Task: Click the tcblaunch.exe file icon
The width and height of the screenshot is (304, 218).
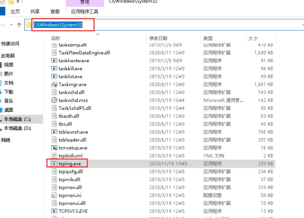Action: [54, 132]
